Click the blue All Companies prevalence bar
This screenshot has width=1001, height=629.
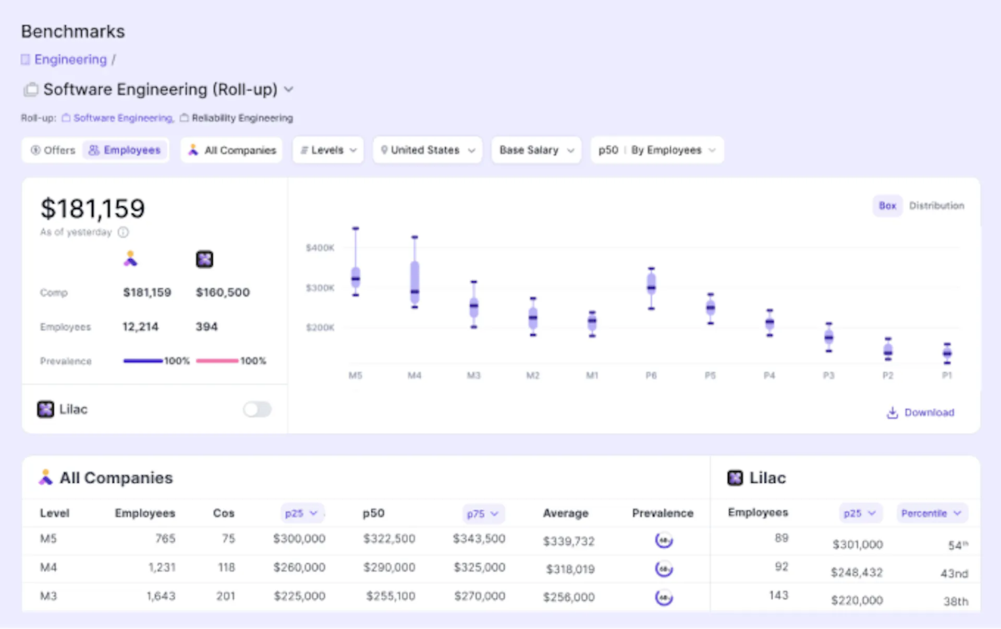(143, 361)
